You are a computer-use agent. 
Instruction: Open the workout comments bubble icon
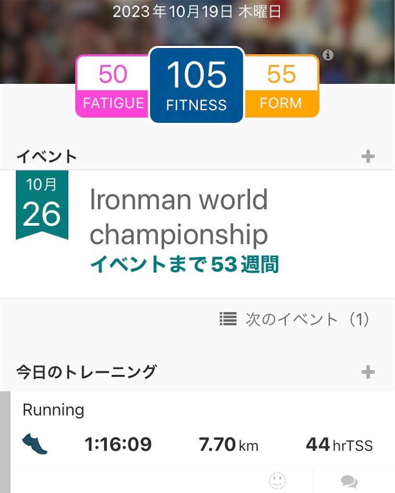pos(349,481)
